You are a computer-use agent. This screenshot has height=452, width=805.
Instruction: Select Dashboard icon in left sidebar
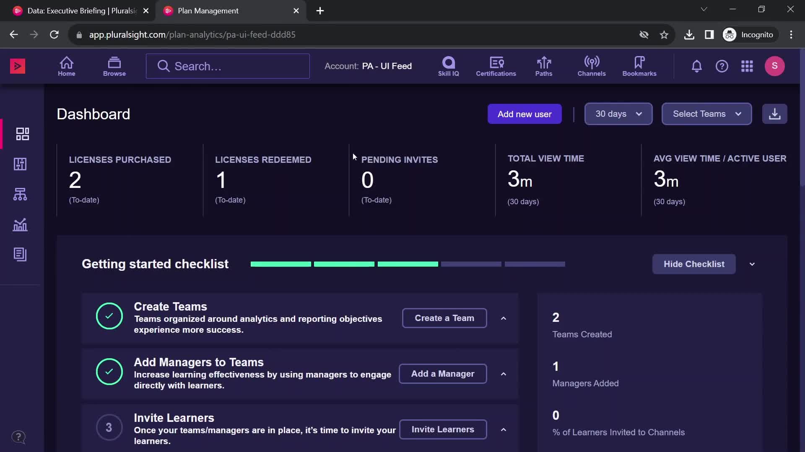point(22,134)
